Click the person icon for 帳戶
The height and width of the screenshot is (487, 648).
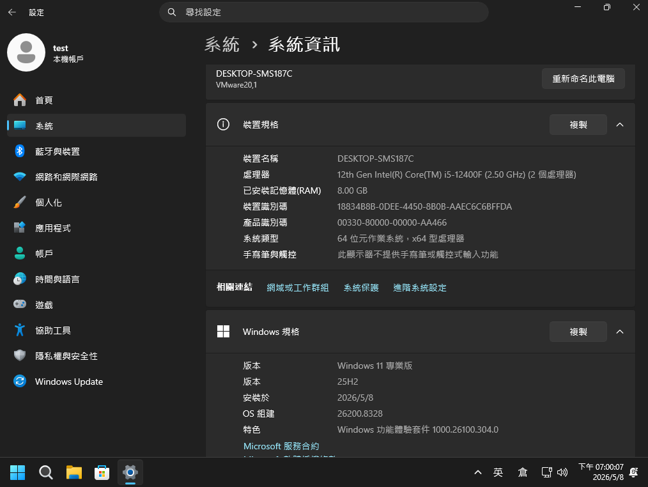coord(19,253)
